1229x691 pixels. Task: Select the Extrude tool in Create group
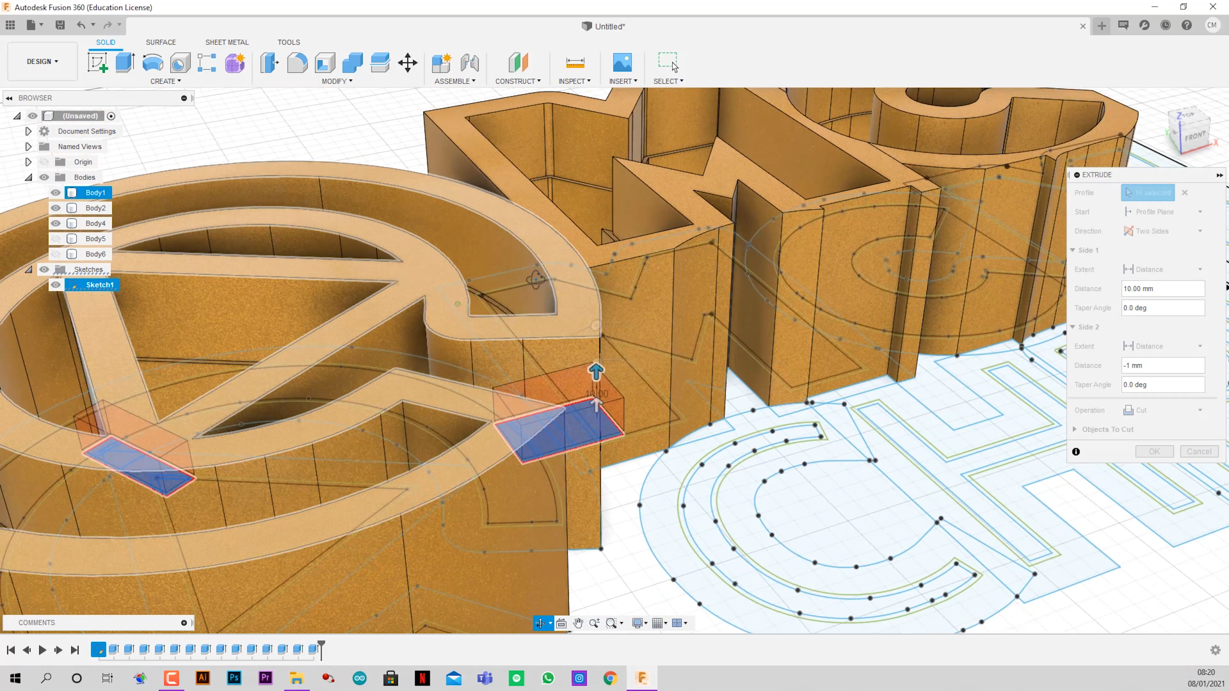[125, 63]
